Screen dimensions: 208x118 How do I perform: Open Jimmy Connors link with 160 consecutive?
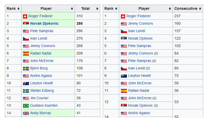[x=141, y=23]
